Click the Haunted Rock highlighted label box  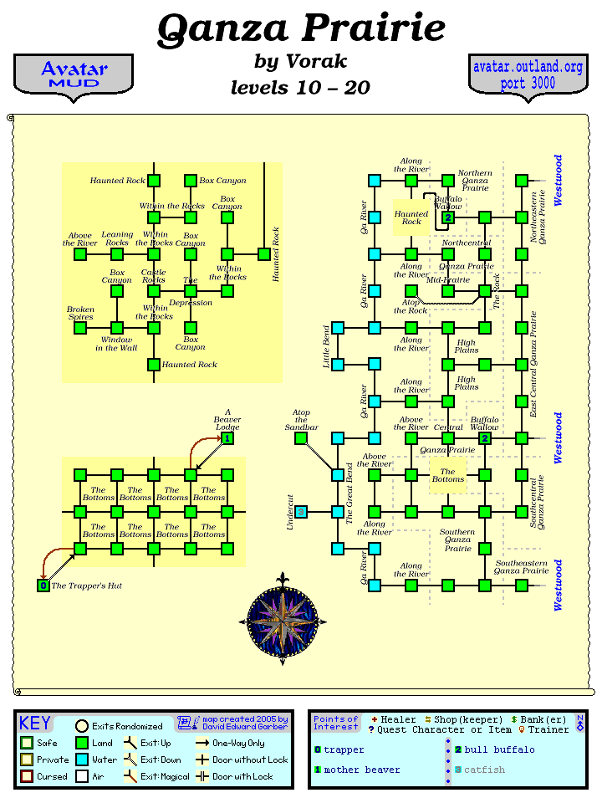(x=411, y=217)
